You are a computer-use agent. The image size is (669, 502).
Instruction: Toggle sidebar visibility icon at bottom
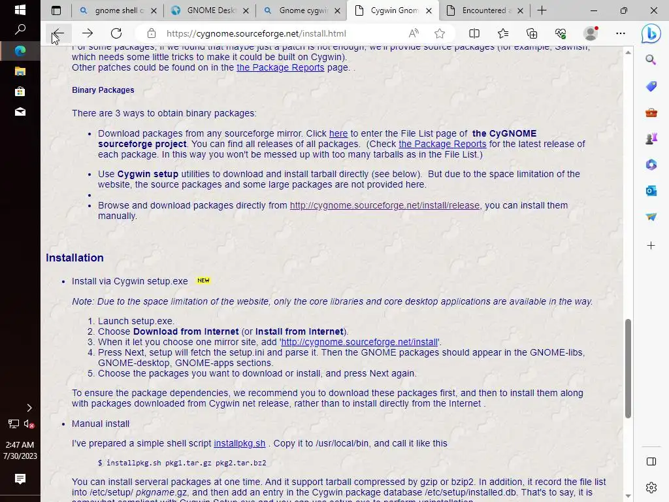[x=651, y=461]
